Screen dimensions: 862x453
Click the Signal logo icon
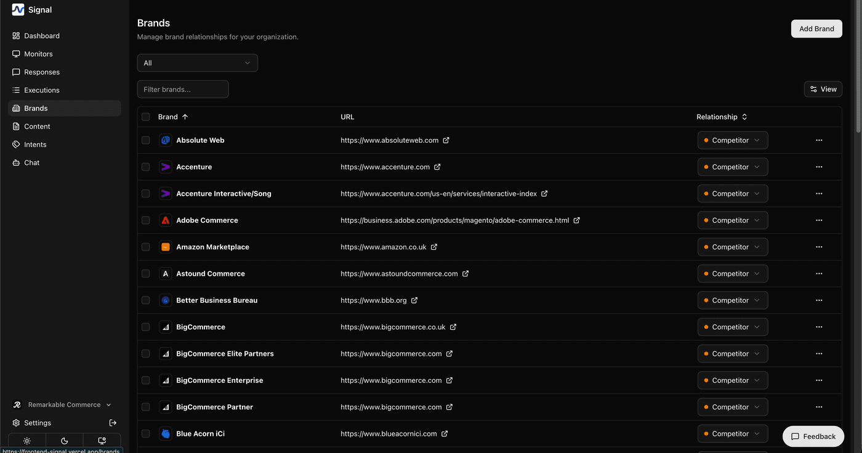pos(18,9)
